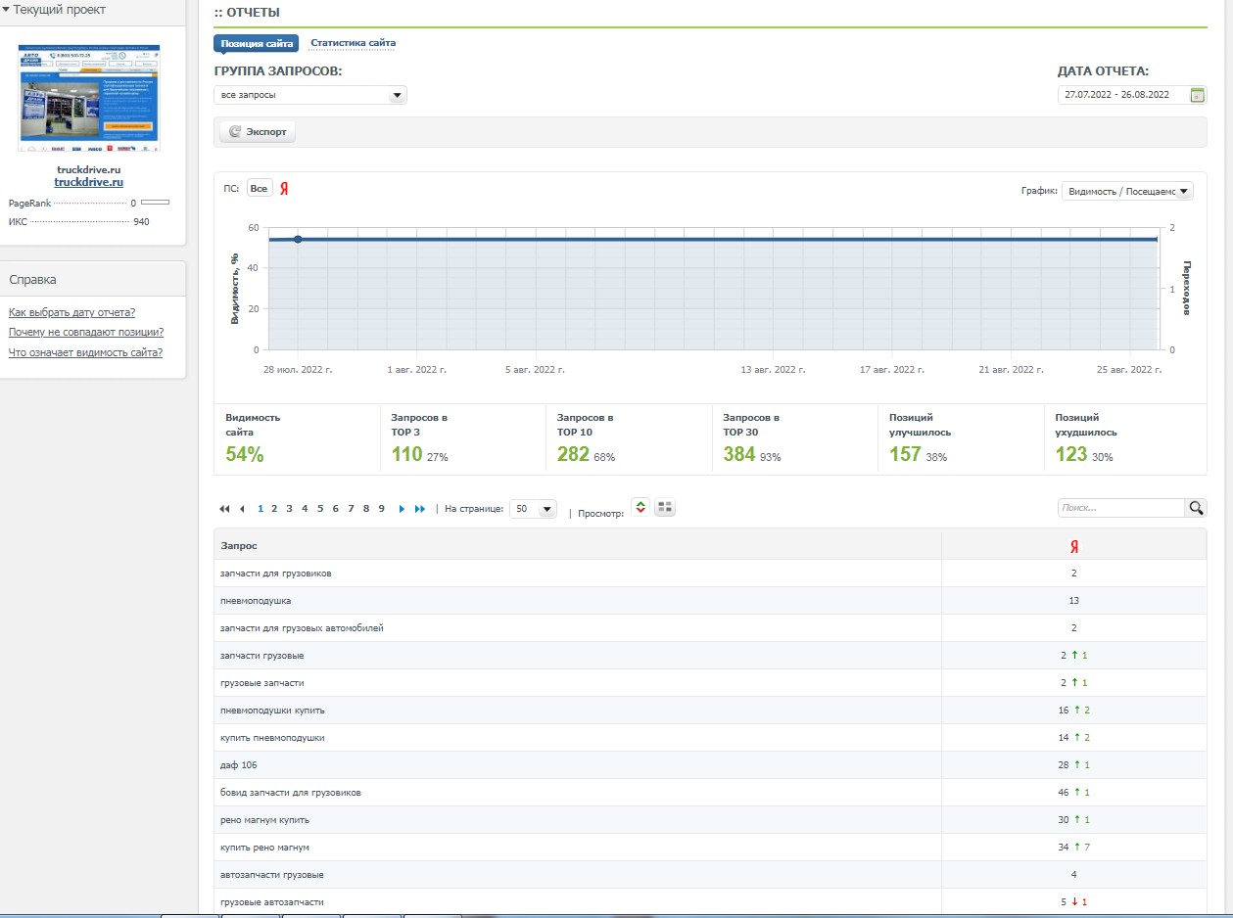
Task: Open the На странице count dropdown
Action: tap(534, 509)
